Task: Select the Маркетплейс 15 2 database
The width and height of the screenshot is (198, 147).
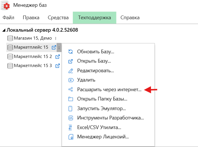Action: point(33,57)
